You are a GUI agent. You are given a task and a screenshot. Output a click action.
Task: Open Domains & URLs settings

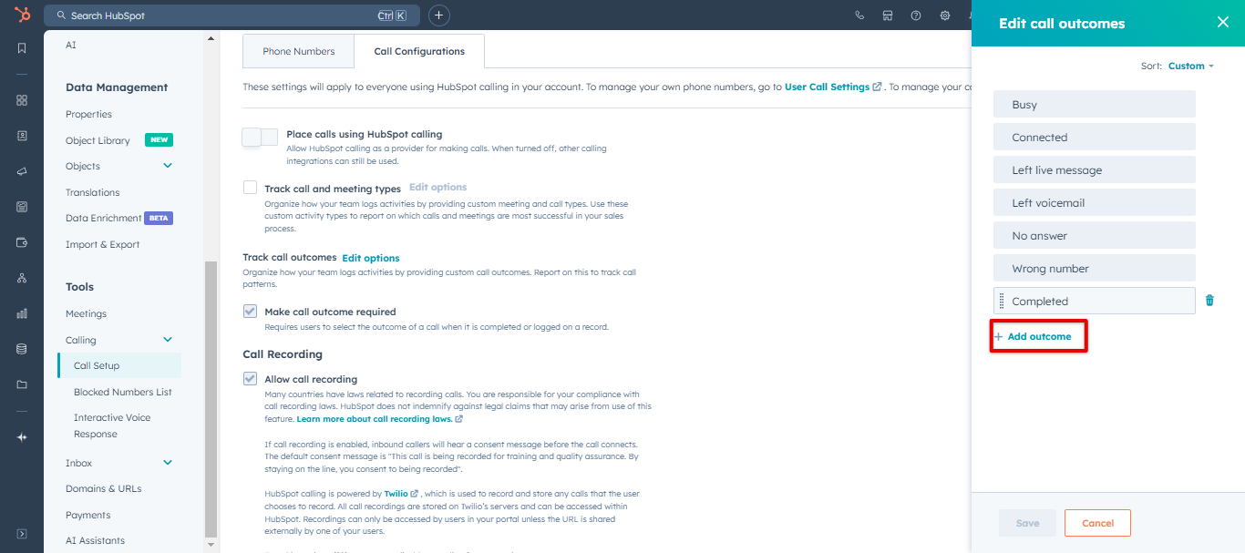coord(103,488)
